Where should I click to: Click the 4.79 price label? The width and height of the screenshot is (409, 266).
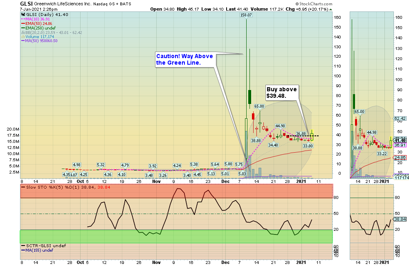[125, 165]
